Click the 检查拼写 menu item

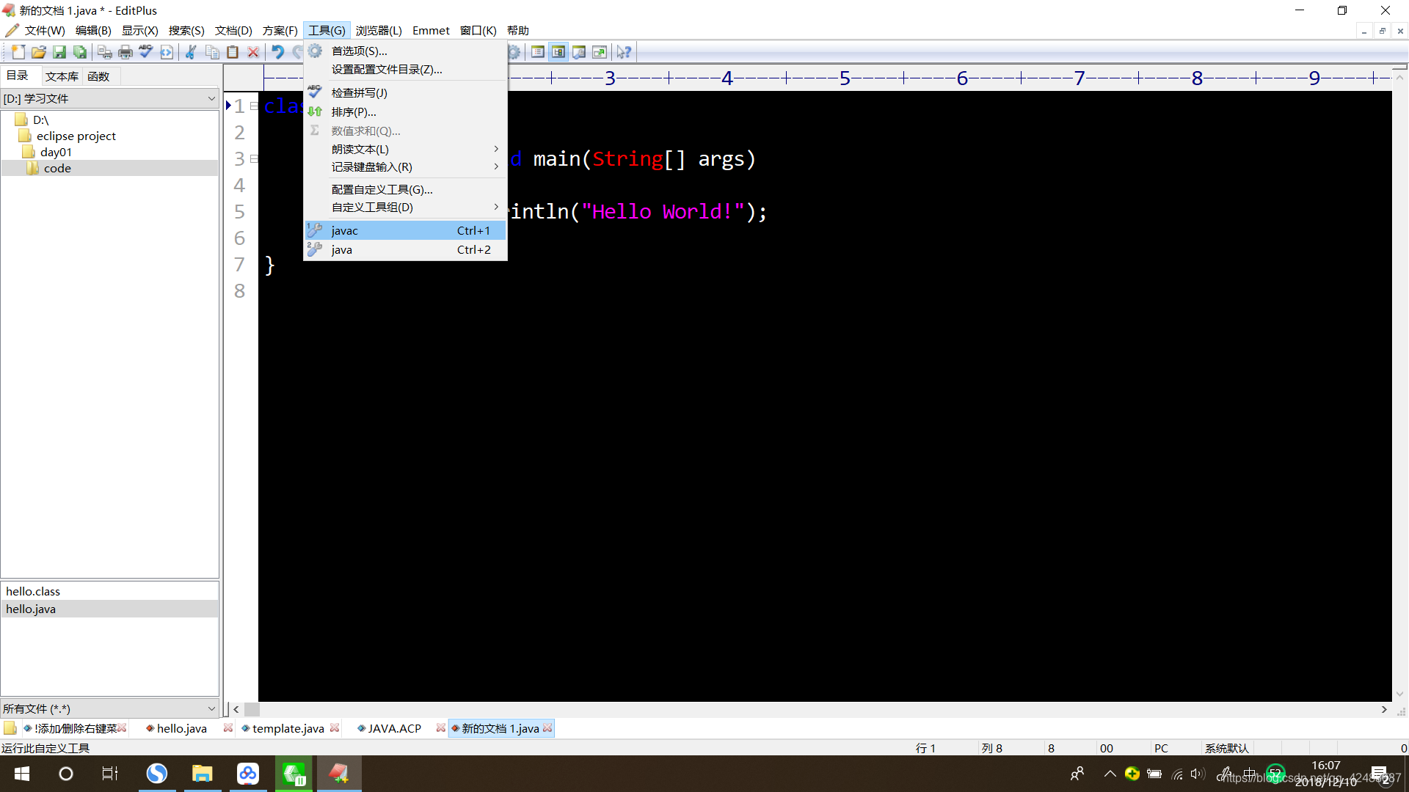point(358,92)
